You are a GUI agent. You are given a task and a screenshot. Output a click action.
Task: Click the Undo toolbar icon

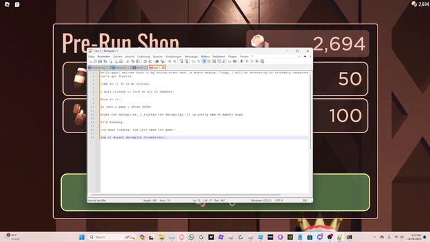pos(145,61)
